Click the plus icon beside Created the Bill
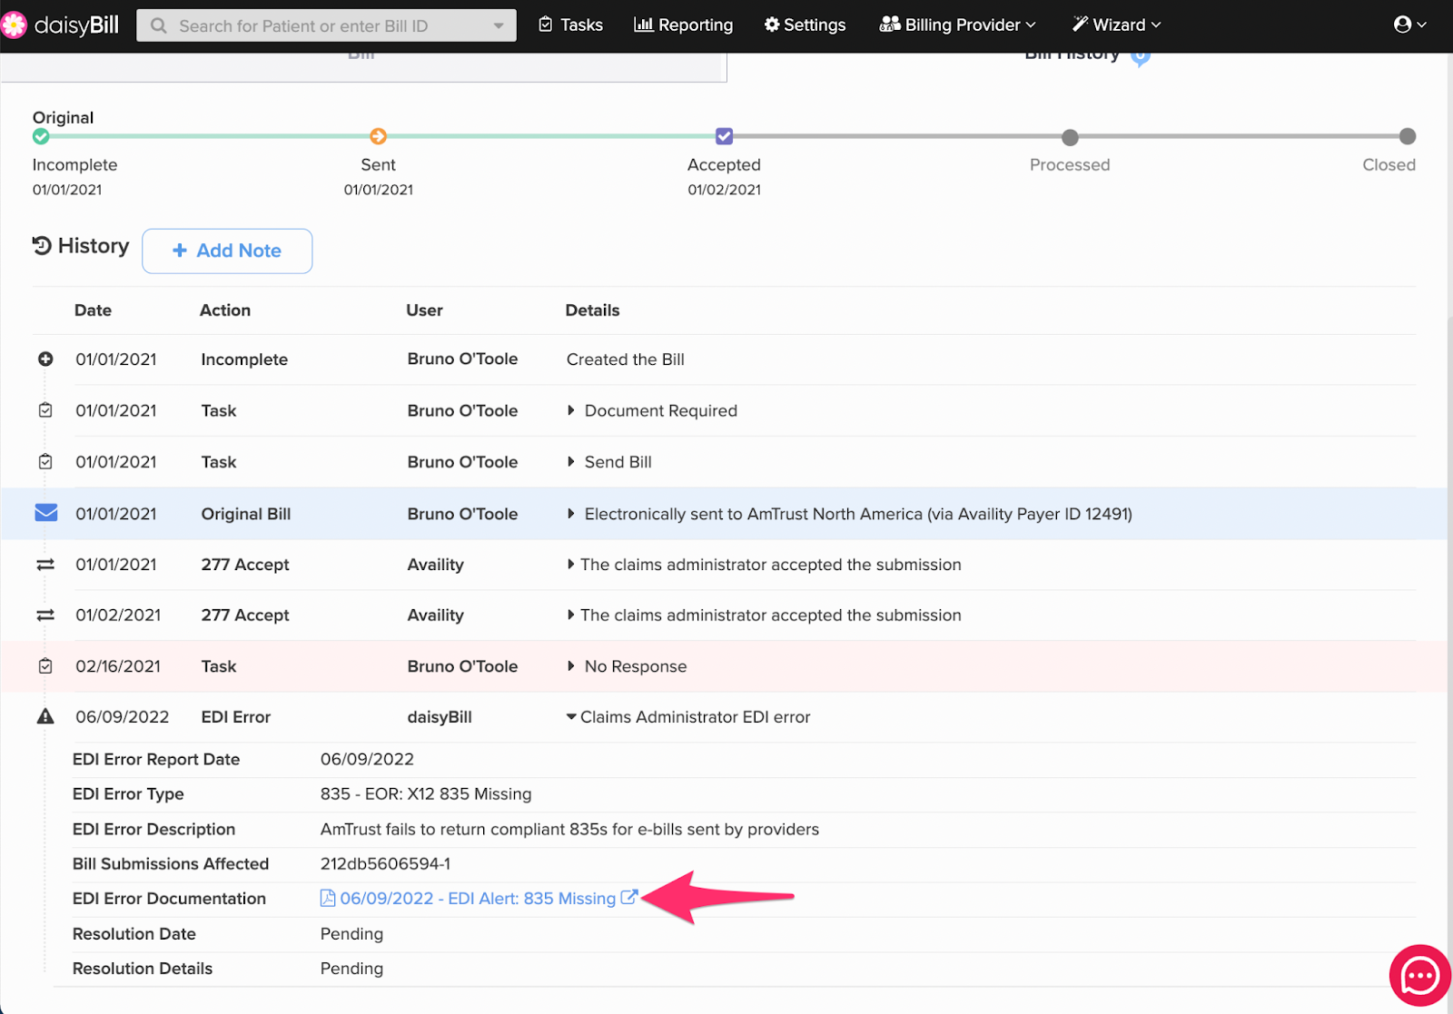The image size is (1453, 1014). [45, 359]
